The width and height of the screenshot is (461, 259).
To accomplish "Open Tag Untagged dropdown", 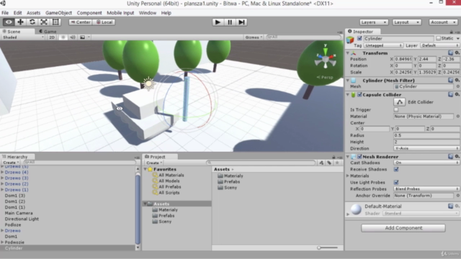I will [383, 45].
